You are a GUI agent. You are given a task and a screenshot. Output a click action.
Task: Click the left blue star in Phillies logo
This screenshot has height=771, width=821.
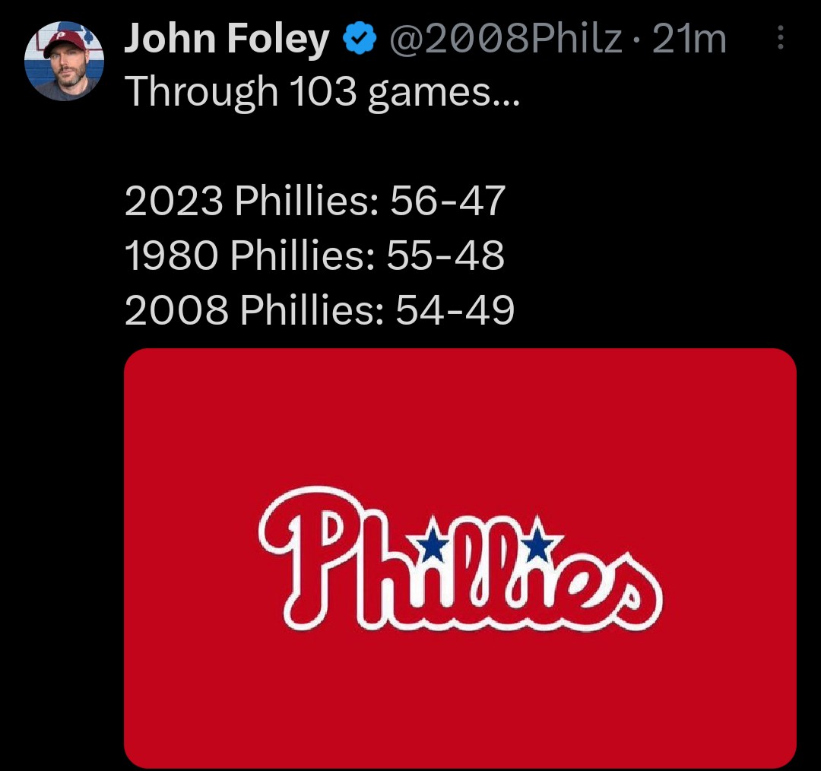pyautogui.click(x=433, y=542)
